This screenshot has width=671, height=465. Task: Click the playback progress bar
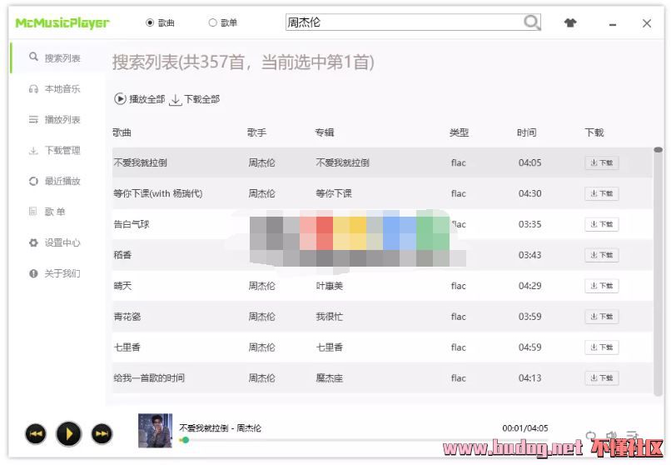(333, 439)
